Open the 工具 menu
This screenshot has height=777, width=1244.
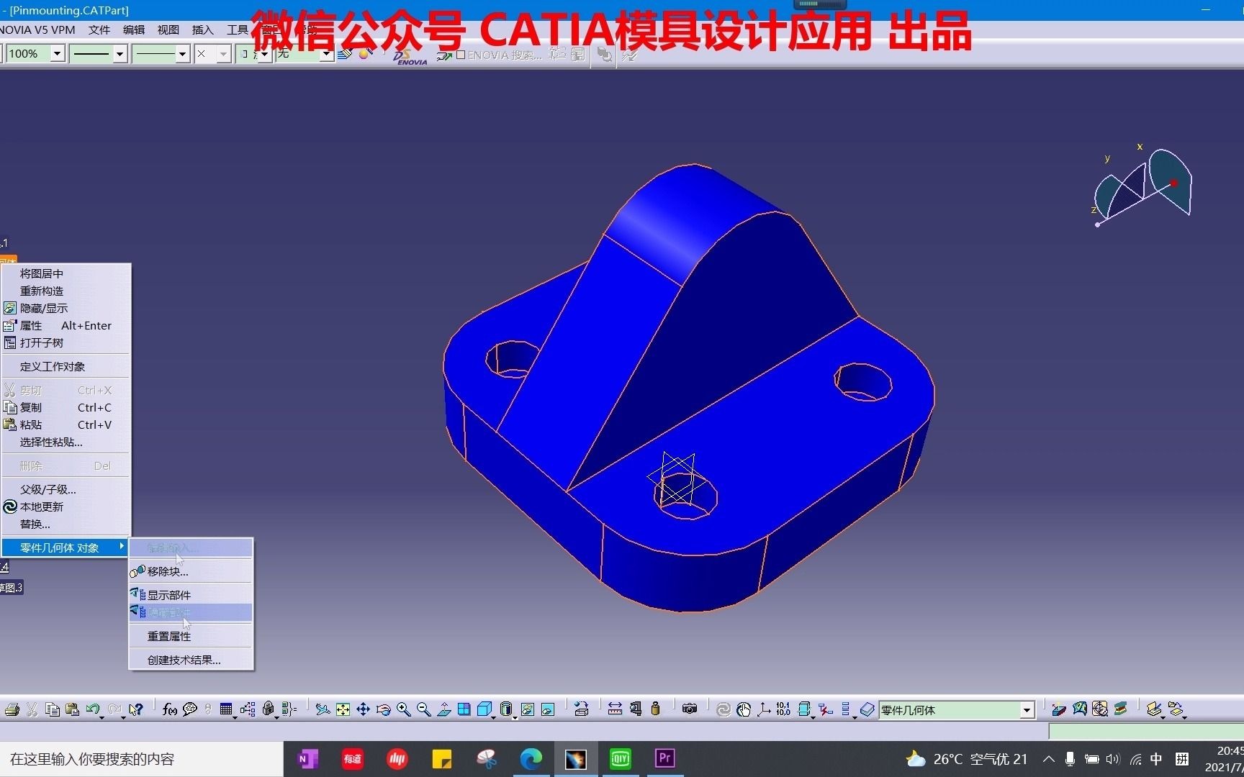pyautogui.click(x=237, y=29)
